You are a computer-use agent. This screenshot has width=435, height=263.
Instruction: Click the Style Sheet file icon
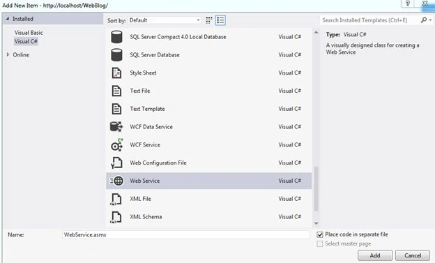click(116, 73)
